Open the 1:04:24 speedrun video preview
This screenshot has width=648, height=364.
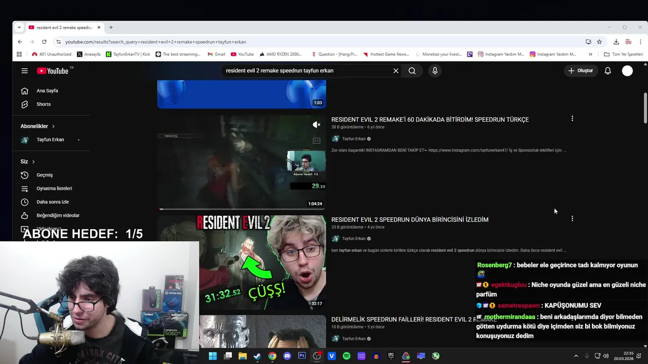point(241,162)
